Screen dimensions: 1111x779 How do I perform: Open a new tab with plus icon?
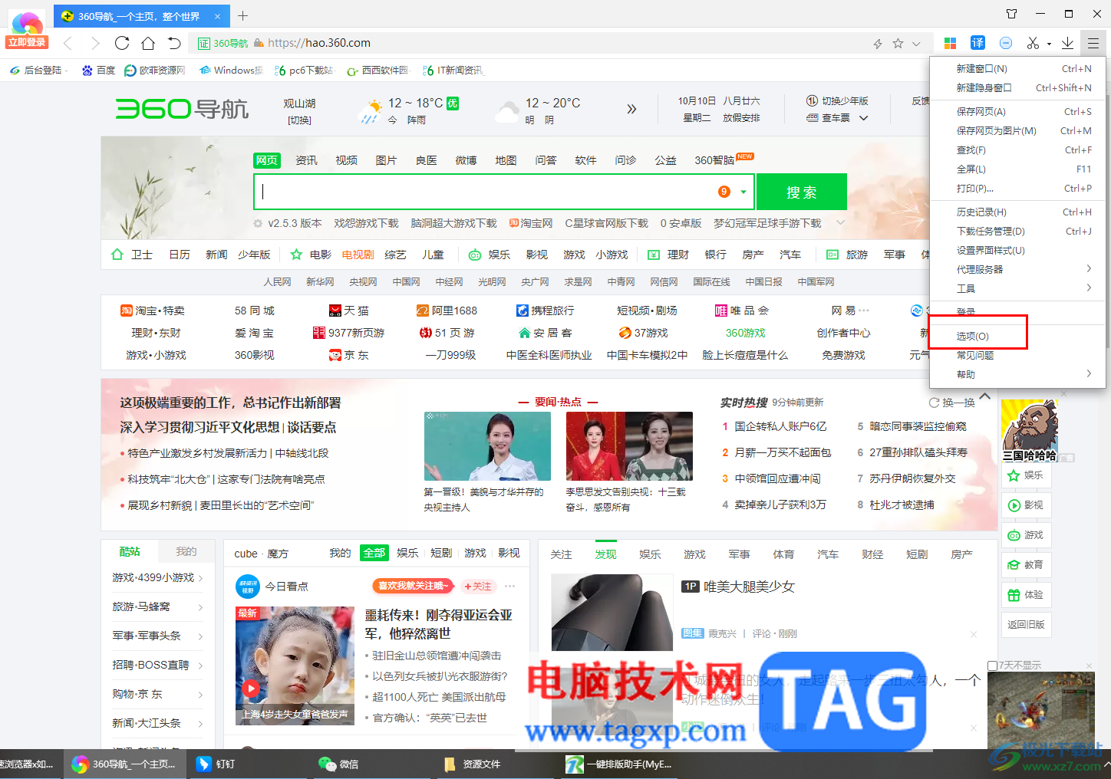point(242,15)
